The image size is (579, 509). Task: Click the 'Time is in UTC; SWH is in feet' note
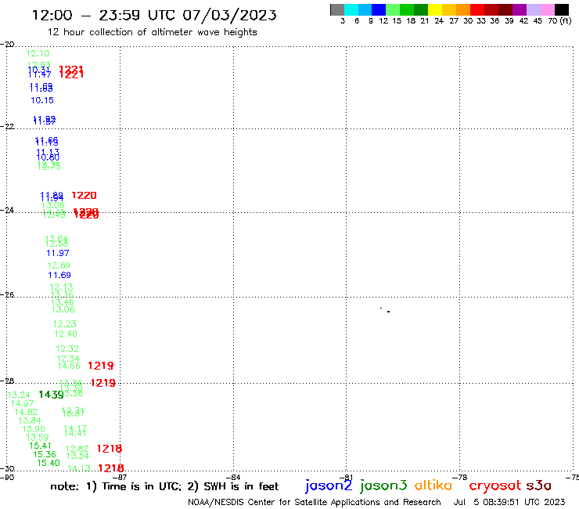(x=164, y=486)
